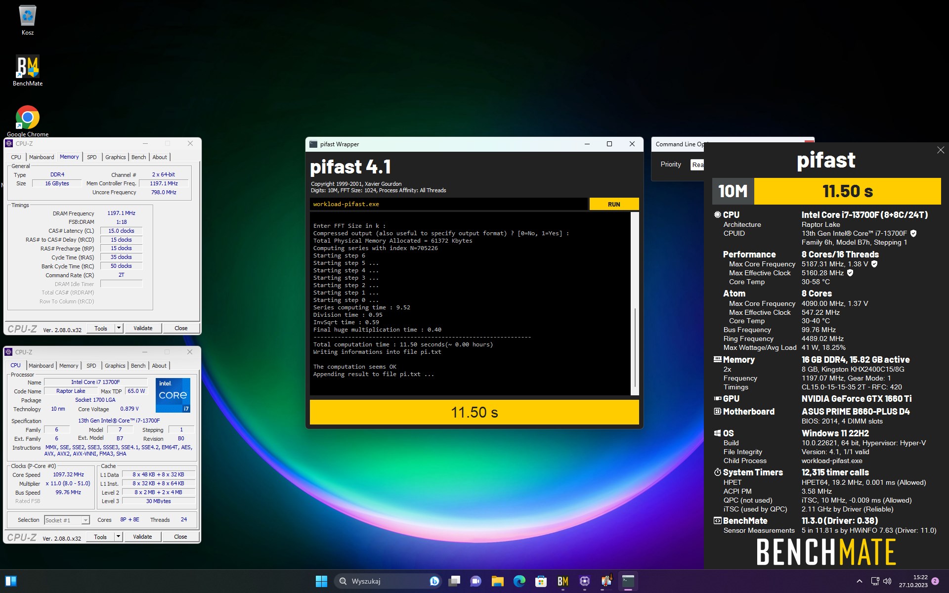Click the Core Speed value 1097.32 MHz
This screenshot has width=949, height=593.
pyautogui.click(x=68, y=474)
